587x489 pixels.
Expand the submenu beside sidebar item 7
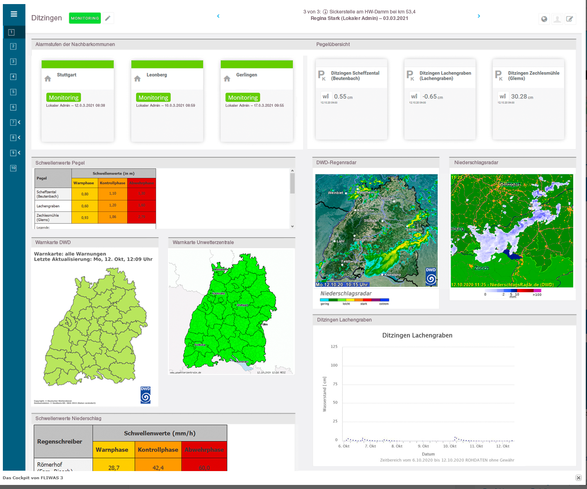pyautogui.click(x=19, y=122)
